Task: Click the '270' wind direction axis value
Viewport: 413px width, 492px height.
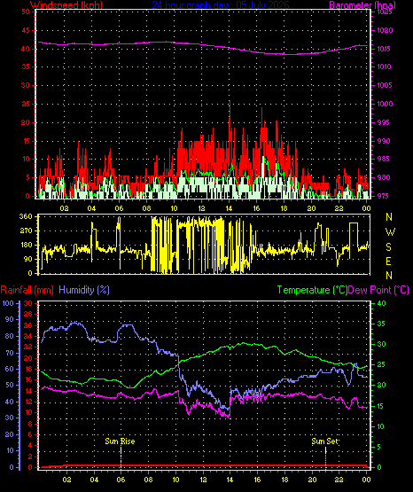Action: coord(26,231)
